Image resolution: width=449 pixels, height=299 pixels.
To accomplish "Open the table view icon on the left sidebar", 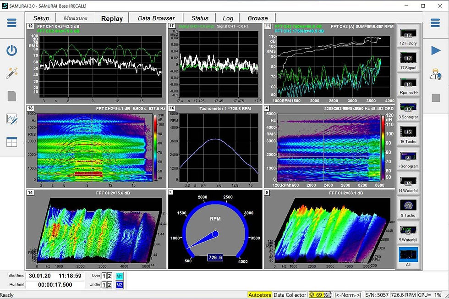I will [x=12, y=141].
